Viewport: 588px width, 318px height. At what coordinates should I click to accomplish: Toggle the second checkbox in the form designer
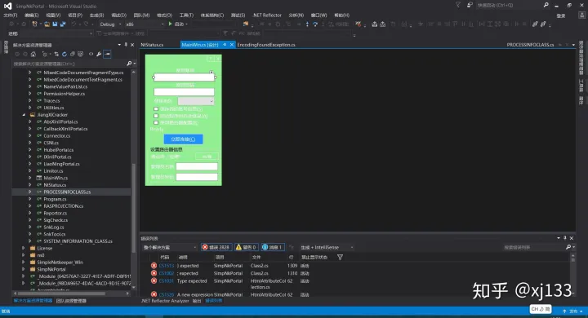(156, 116)
